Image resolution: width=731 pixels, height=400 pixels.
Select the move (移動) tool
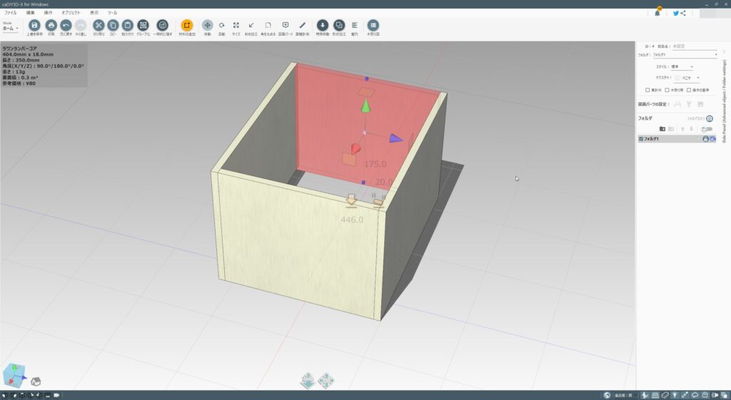click(x=207, y=25)
